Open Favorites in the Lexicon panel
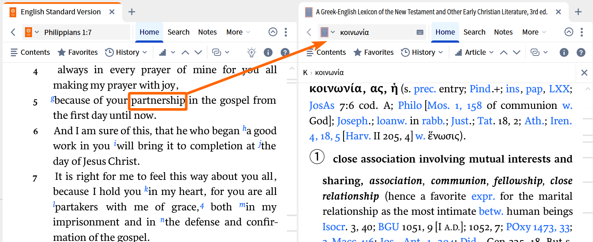Viewport: 593px width, 242px height. point(374,53)
